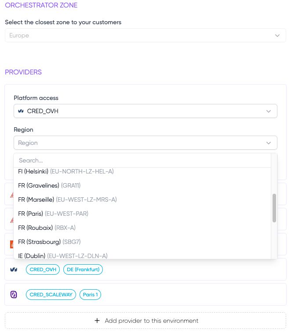Screen dimensions: 291x332
Task: Click the orange provider icon on left
Action: tap(11, 244)
